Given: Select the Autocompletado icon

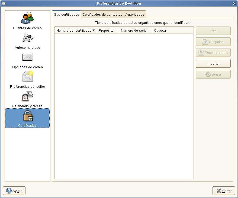Looking at the screenshot, I should coord(28,38).
